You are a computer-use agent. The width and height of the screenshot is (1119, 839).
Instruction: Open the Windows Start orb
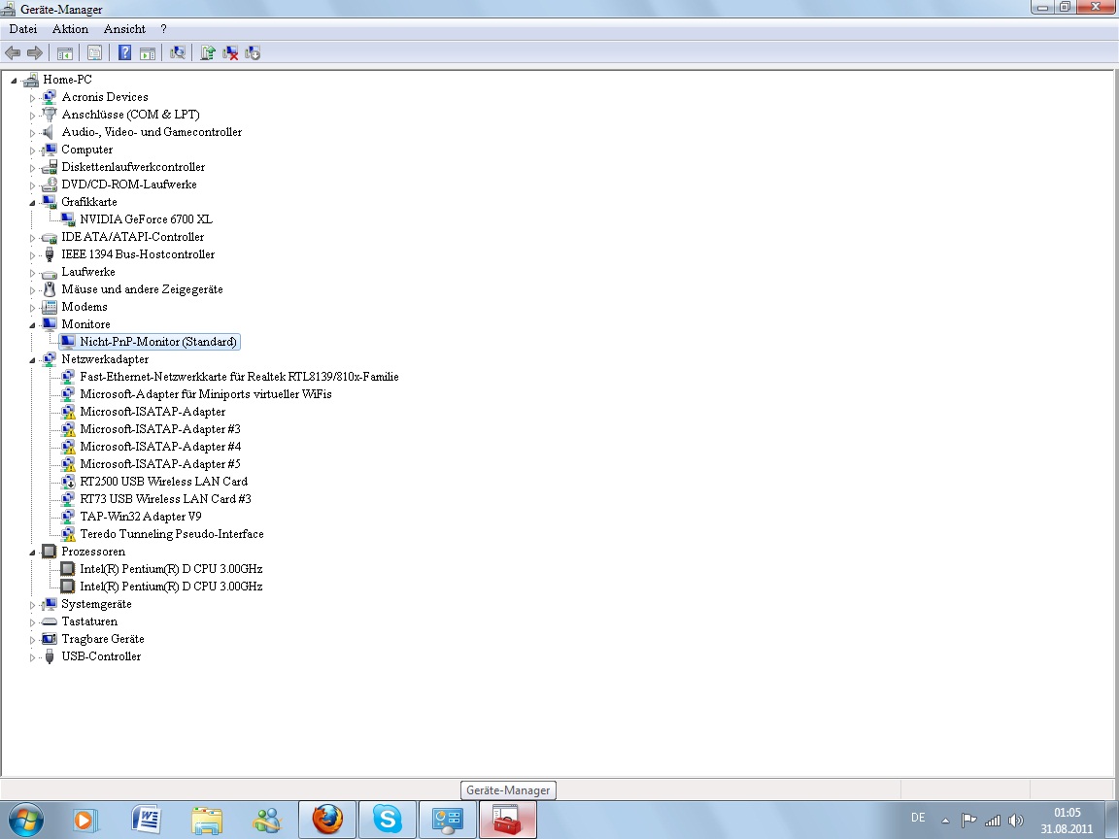coord(25,820)
